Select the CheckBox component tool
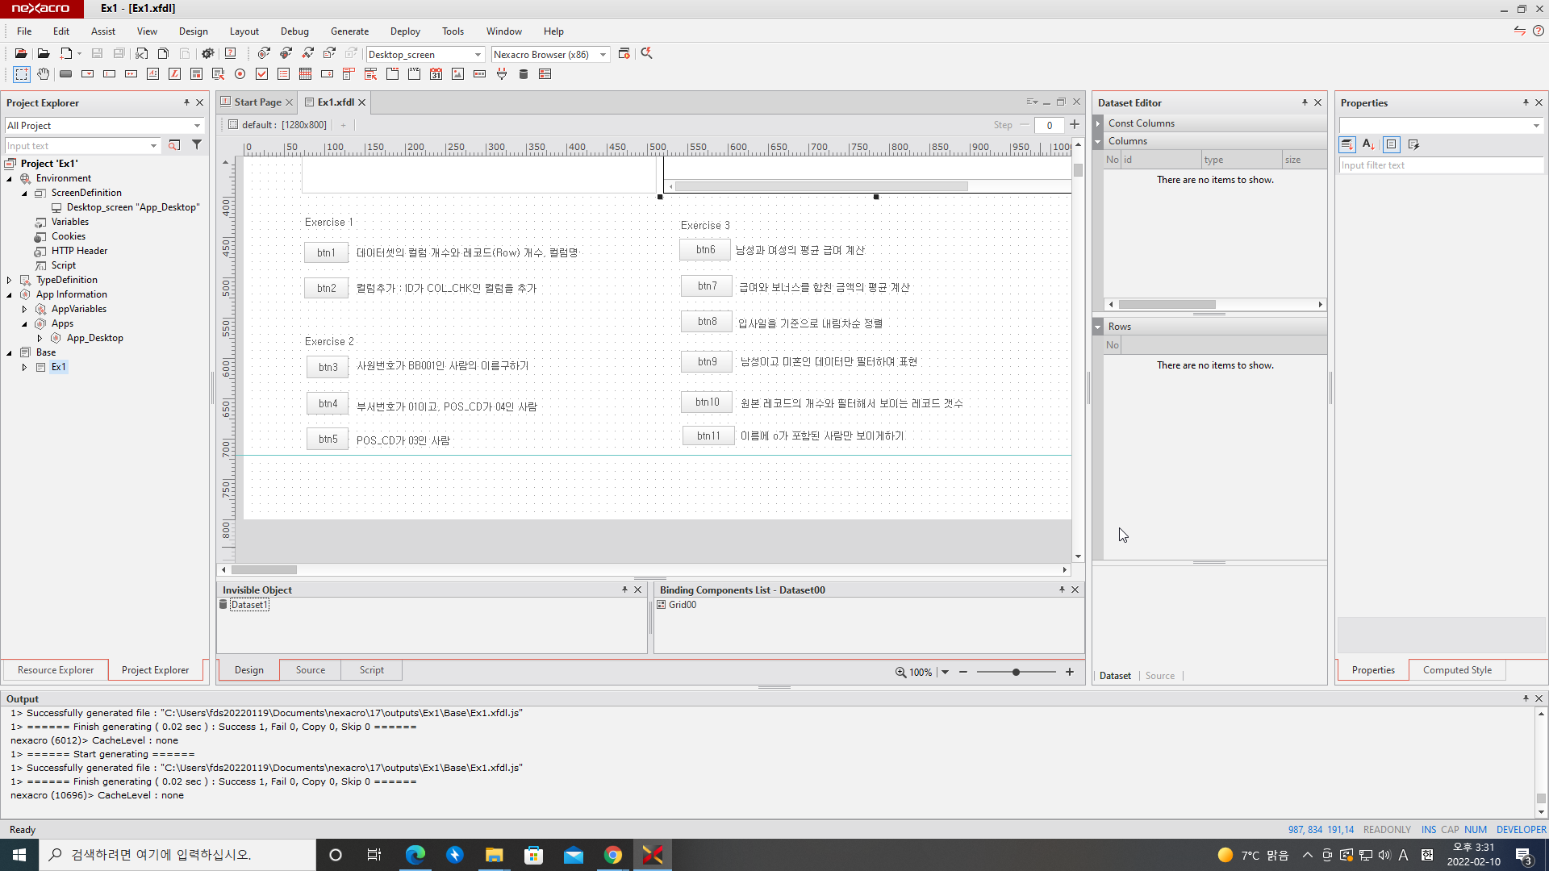This screenshot has height=871, width=1549. coord(261,74)
